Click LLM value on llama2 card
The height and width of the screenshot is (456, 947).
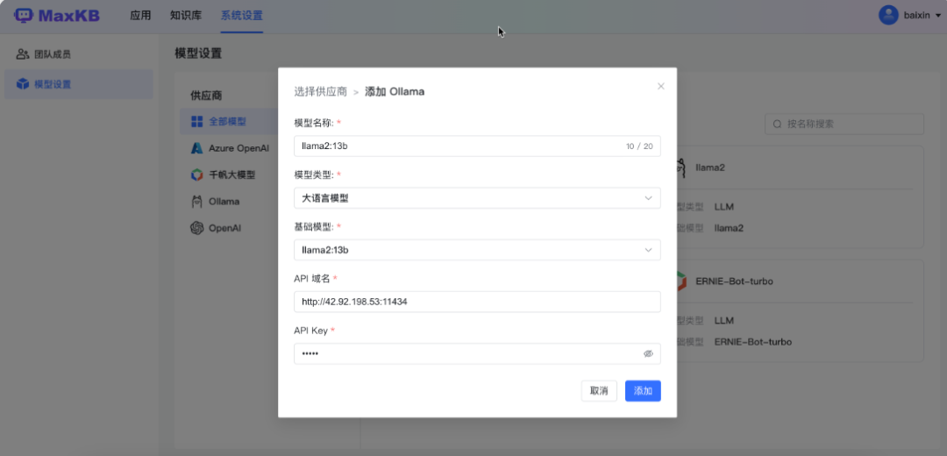coord(723,207)
